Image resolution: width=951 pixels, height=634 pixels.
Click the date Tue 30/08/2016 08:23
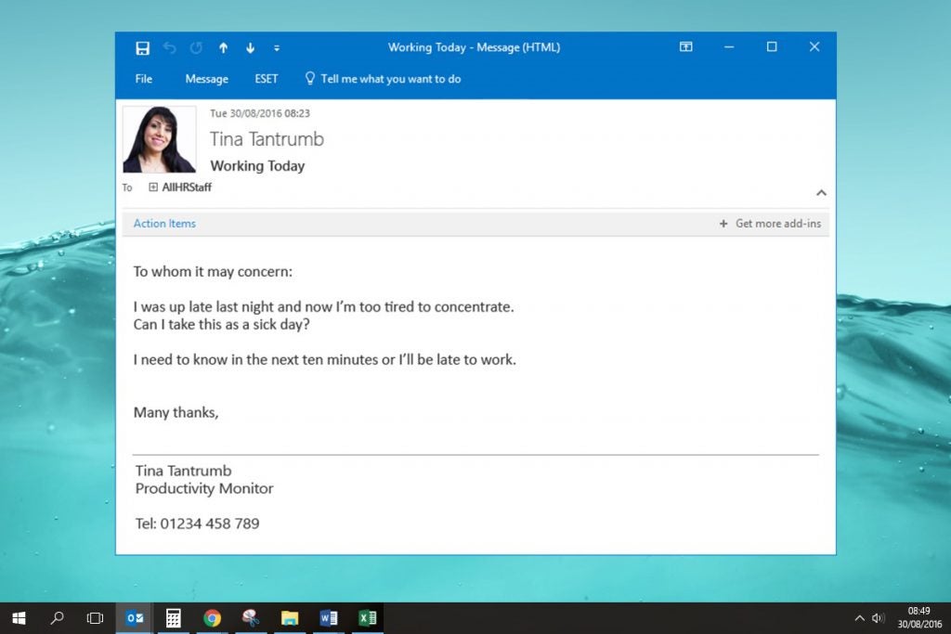pos(260,113)
